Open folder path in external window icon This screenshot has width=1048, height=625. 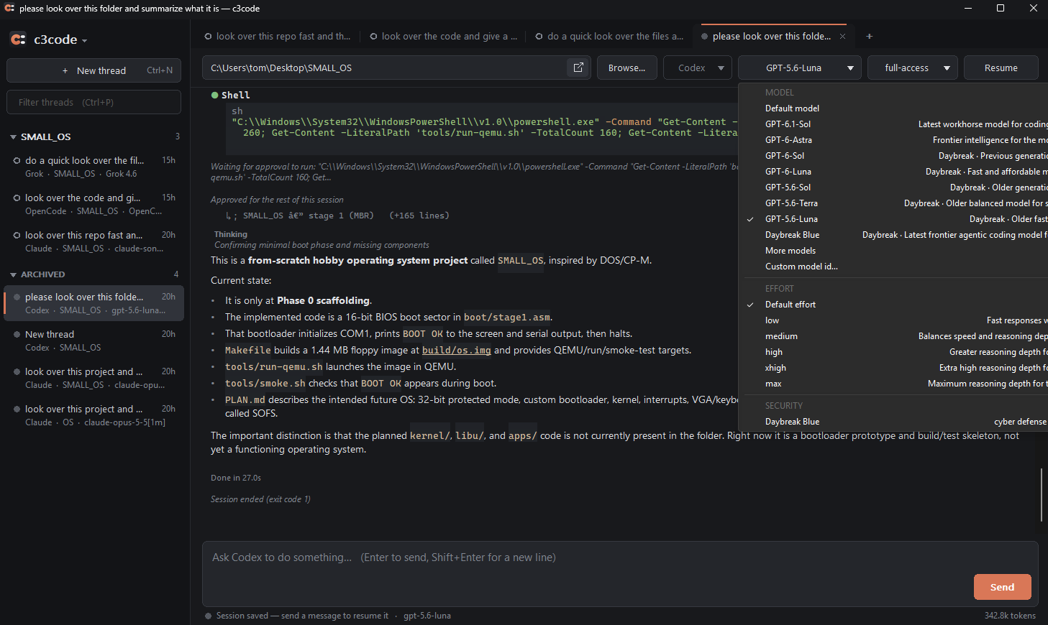pos(578,68)
